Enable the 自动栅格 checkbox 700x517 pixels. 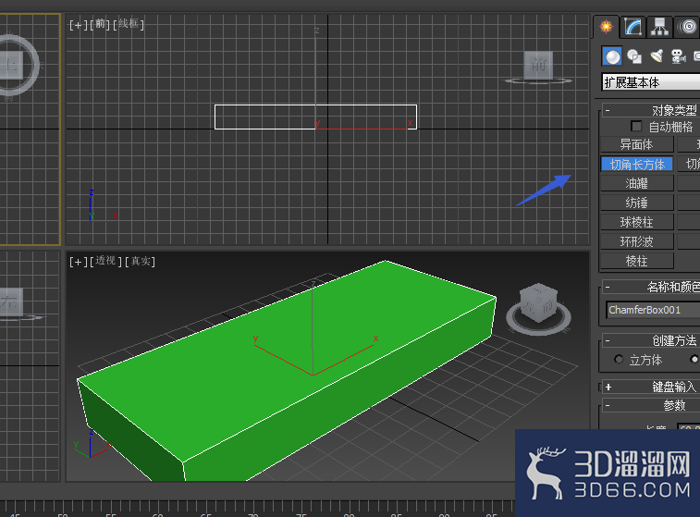point(636,127)
